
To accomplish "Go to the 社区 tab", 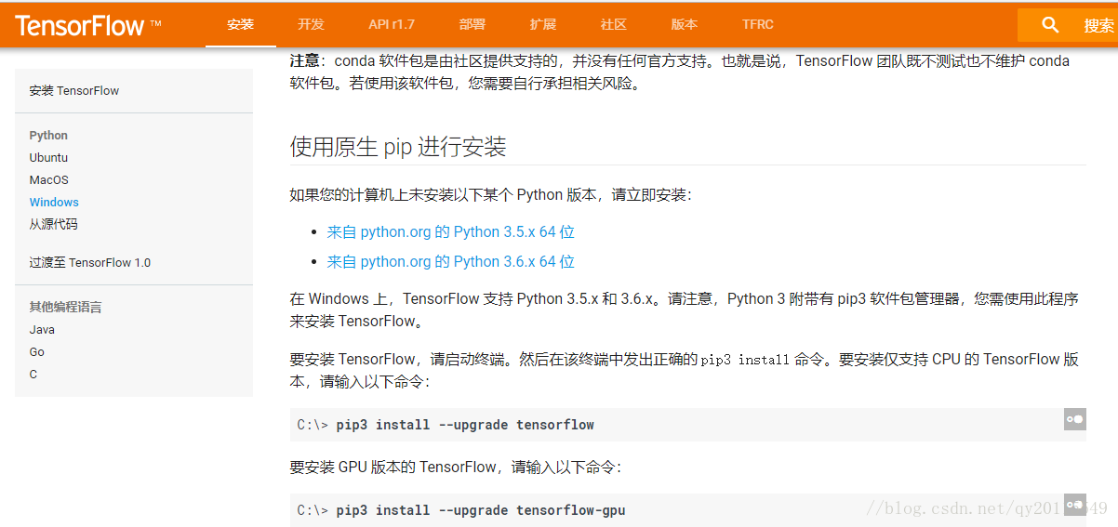I will (x=613, y=25).
